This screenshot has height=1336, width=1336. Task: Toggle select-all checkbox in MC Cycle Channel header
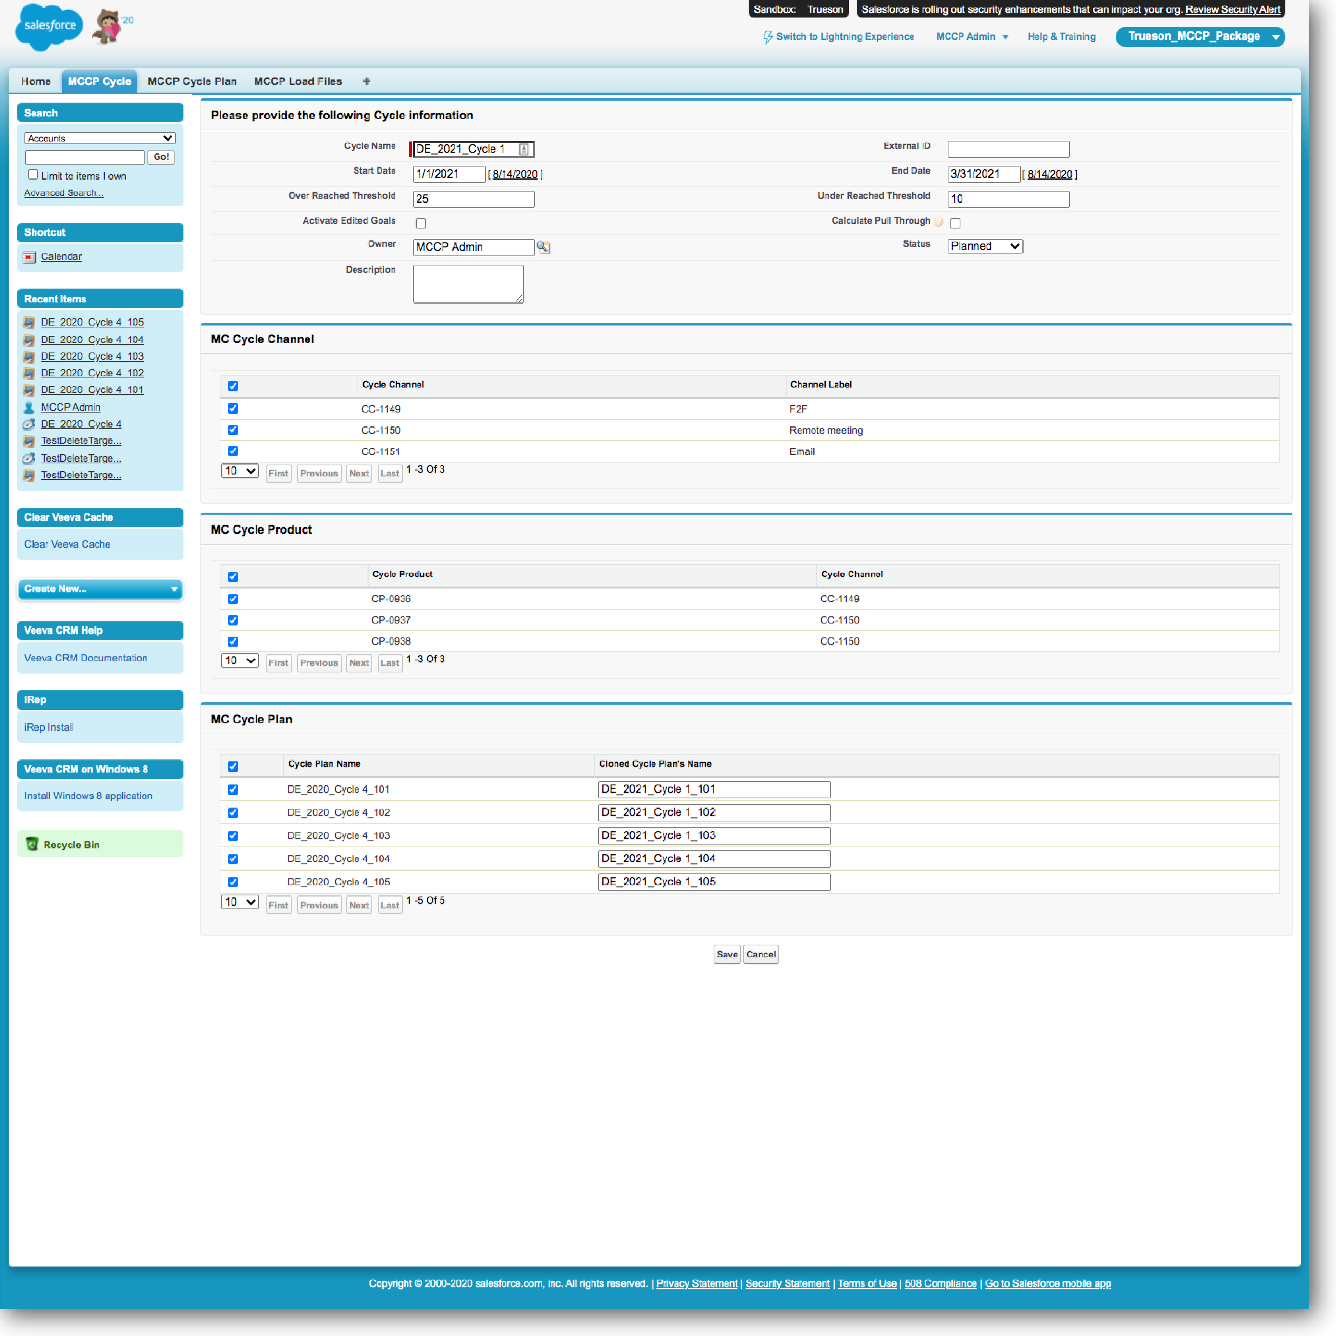tap(233, 387)
